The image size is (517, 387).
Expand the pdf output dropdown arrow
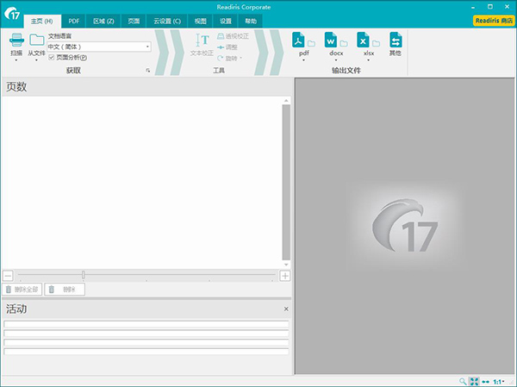(x=303, y=60)
